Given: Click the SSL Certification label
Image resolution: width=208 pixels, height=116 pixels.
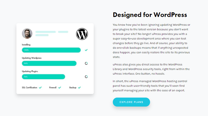Looking at the screenshot, I should click(29, 87).
